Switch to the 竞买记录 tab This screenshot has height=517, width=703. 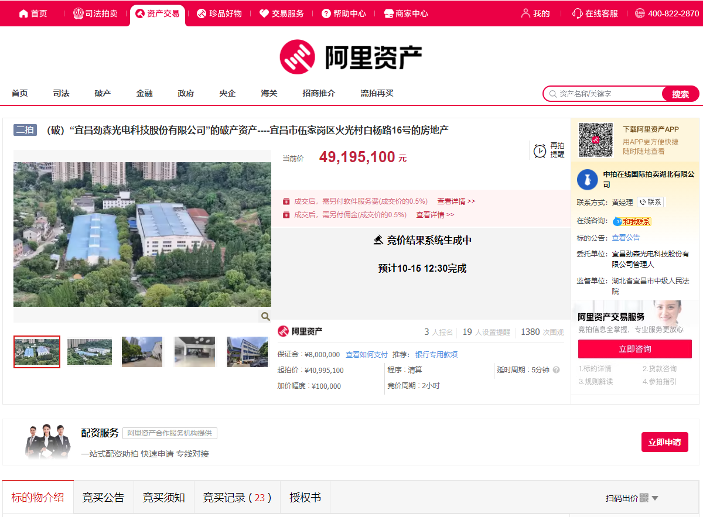[237, 498]
